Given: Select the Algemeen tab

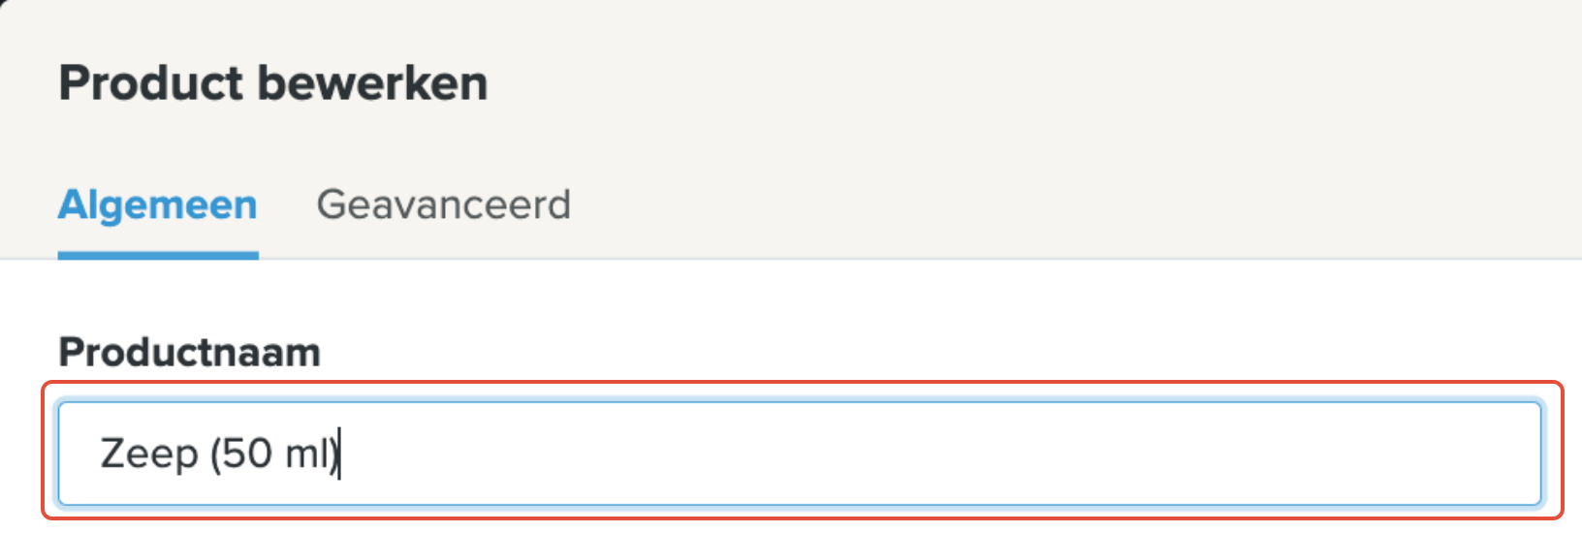Looking at the screenshot, I should [x=158, y=205].
